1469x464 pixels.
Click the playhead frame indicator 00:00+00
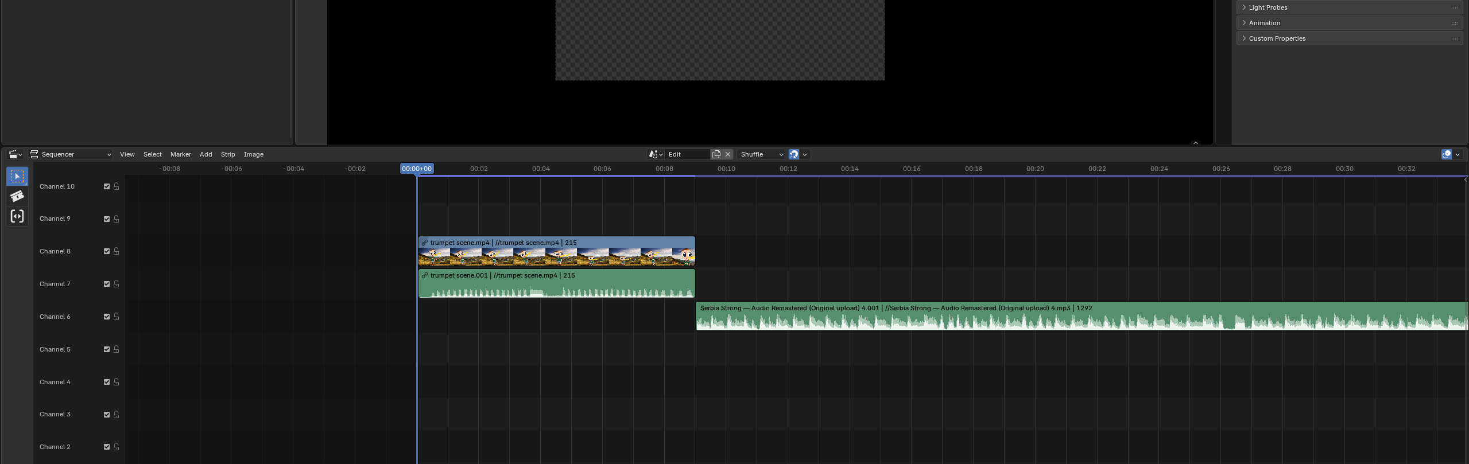click(x=417, y=169)
